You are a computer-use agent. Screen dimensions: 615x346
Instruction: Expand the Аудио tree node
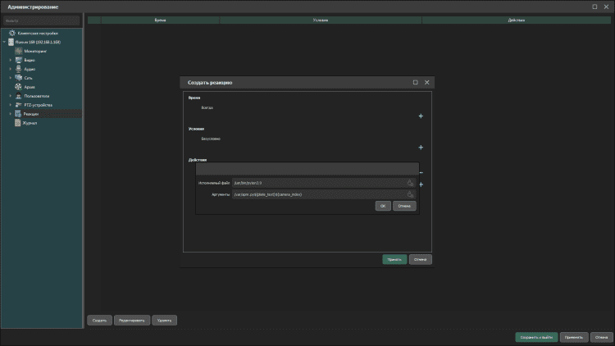(x=11, y=69)
